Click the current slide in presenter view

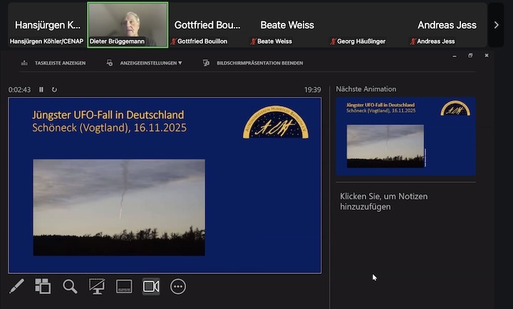(x=165, y=185)
